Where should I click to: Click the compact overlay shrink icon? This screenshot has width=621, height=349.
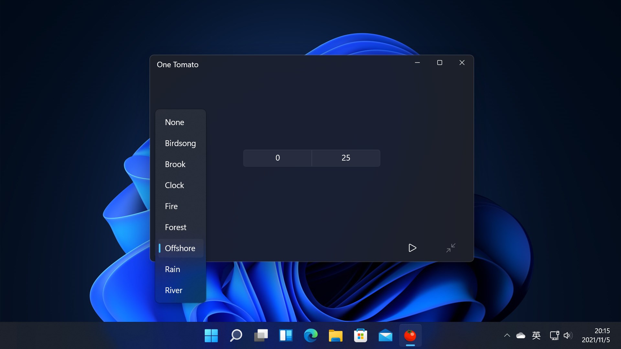[x=451, y=248]
